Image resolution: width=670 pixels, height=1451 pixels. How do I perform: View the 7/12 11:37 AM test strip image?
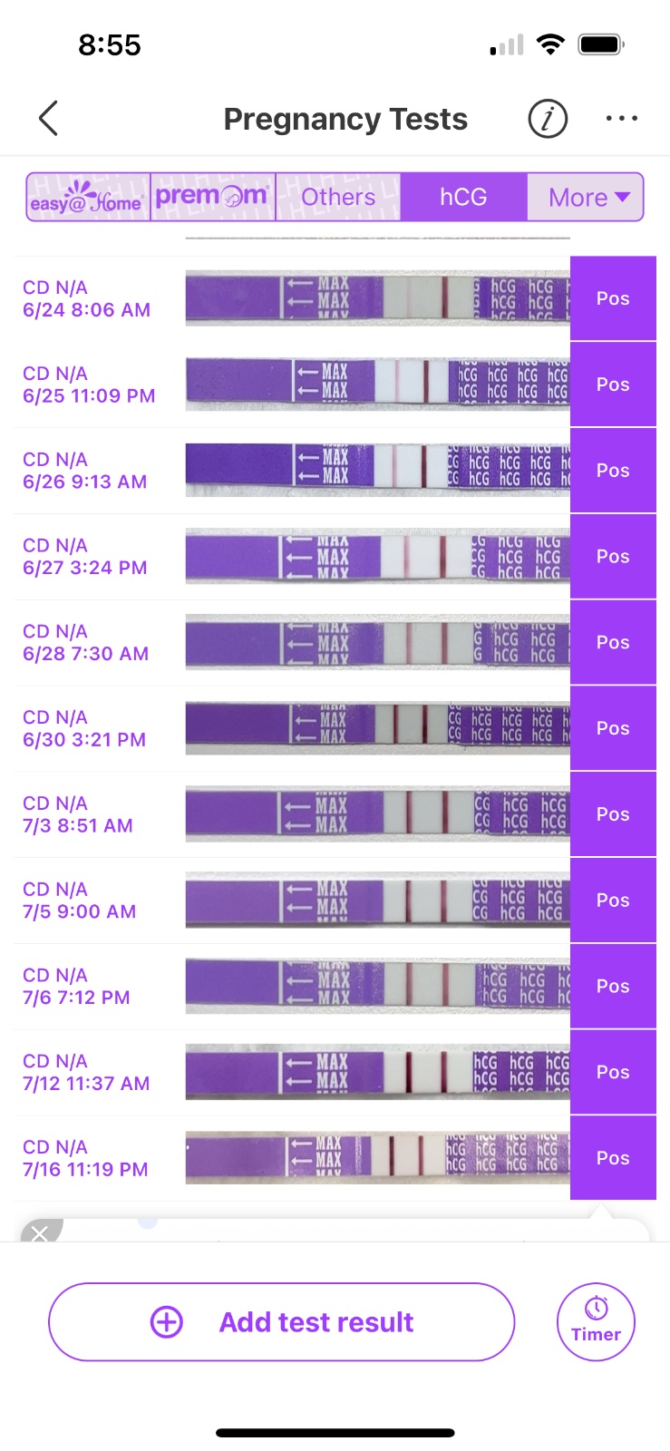tap(377, 1072)
